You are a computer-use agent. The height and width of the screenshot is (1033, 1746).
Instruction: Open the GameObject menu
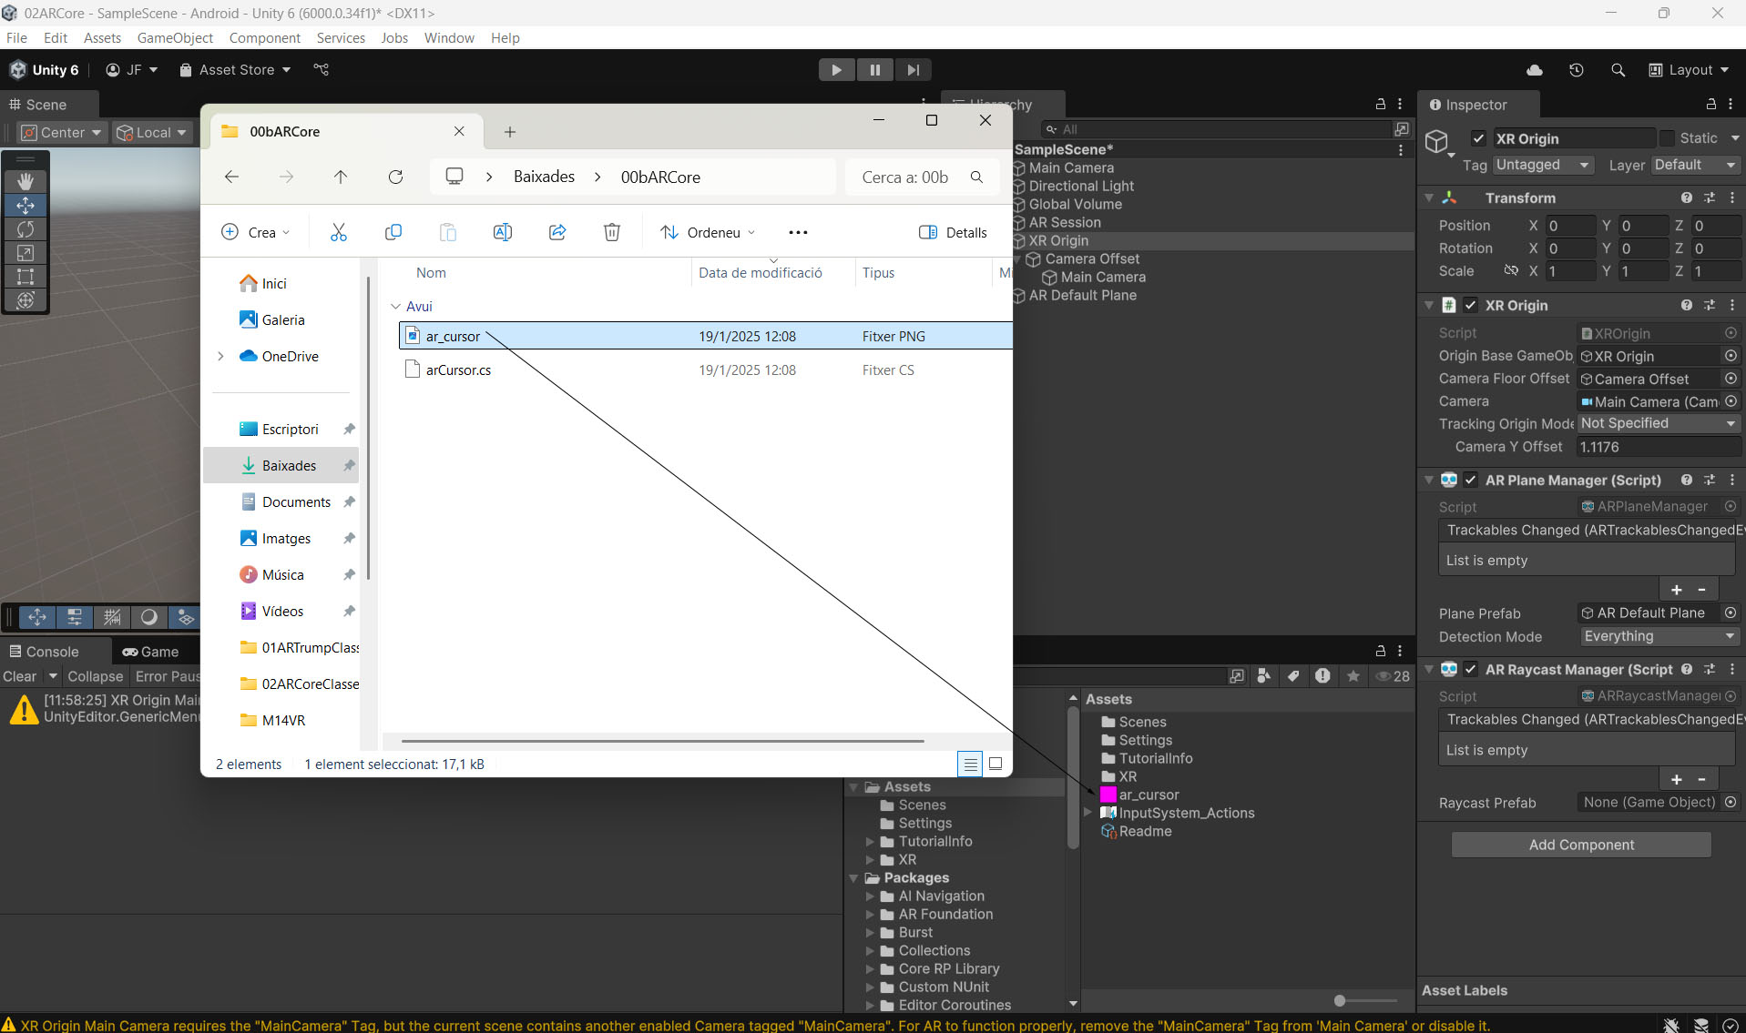click(175, 37)
